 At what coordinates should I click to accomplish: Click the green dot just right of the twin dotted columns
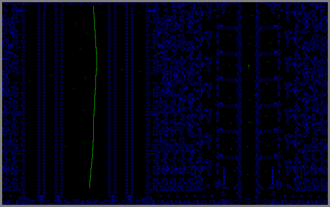coord(139,72)
